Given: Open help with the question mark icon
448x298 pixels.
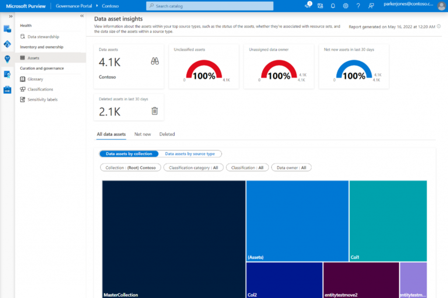Looking at the screenshot, I should point(358,6).
